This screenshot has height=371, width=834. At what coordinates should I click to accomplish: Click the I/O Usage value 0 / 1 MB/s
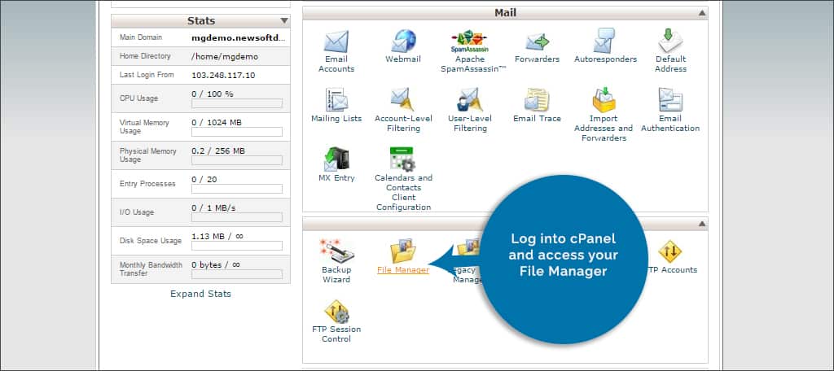pyautogui.click(x=214, y=207)
